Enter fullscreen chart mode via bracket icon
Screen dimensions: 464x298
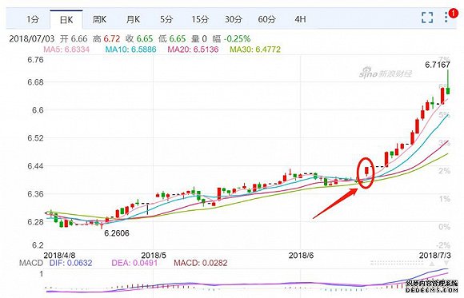[x=427, y=18]
